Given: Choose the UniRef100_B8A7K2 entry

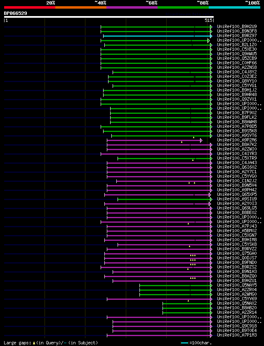Looking at the screenshot, I should pyautogui.click(x=237, y=145).
